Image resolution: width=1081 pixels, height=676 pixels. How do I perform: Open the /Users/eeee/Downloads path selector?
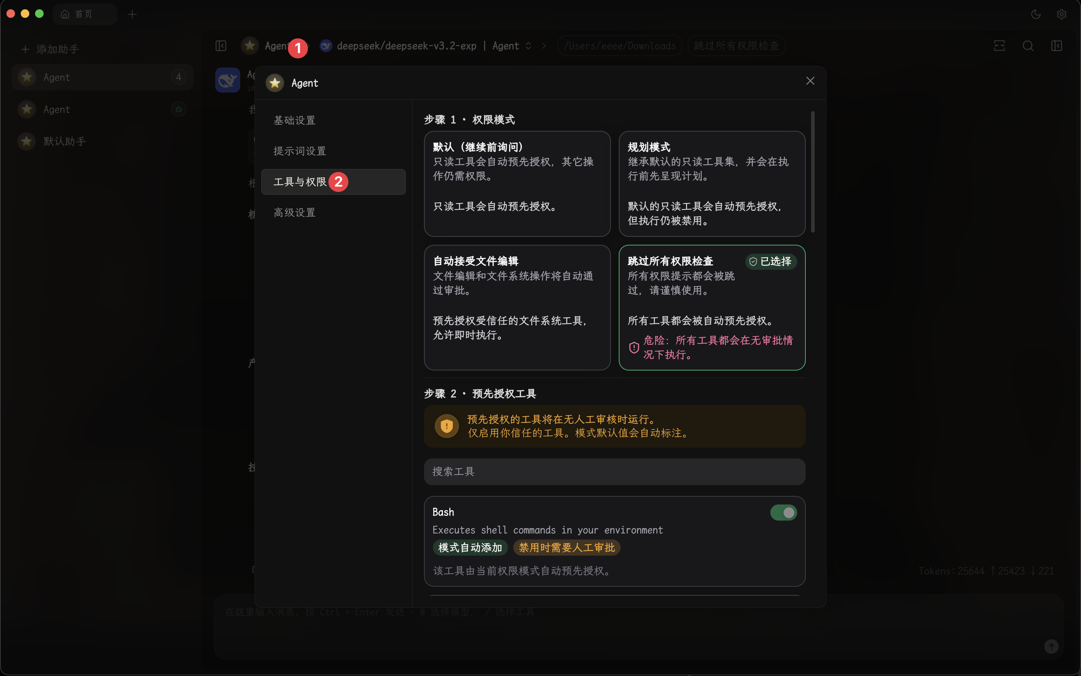click(x=620, y=46)
